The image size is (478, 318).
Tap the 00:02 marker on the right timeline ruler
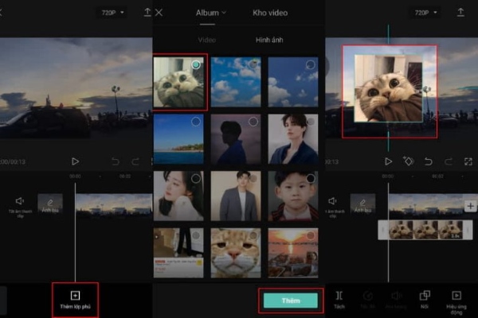(x=437, y=176)
